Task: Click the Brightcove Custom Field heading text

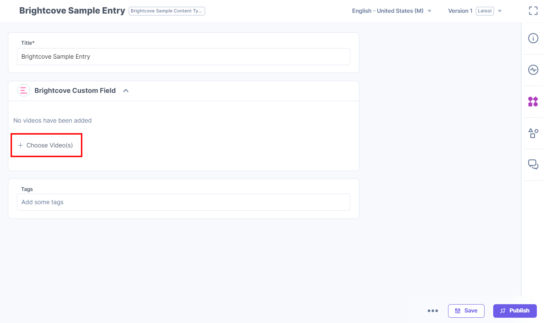Action: 75,90
